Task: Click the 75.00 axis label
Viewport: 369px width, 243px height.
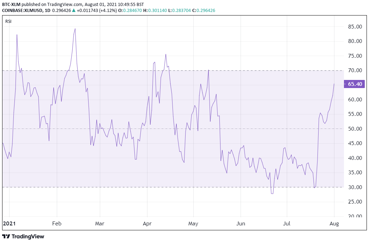Action: point(355,56)
